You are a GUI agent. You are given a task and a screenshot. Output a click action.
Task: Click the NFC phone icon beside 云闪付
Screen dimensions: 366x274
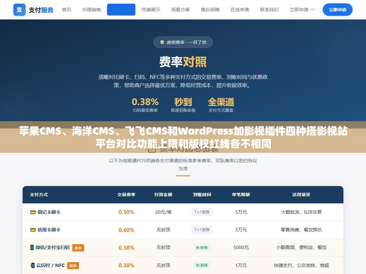[x=33, y=265]
